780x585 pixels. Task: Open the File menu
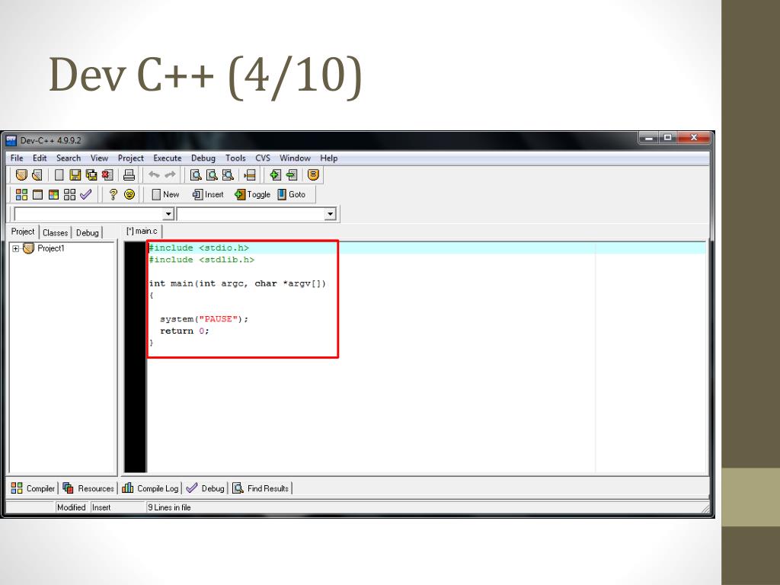17,158
